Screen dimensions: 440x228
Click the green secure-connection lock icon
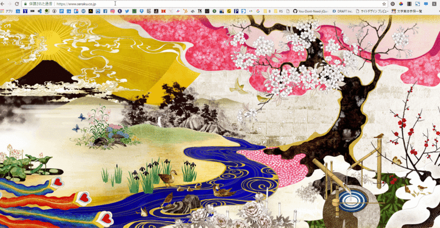25,4
